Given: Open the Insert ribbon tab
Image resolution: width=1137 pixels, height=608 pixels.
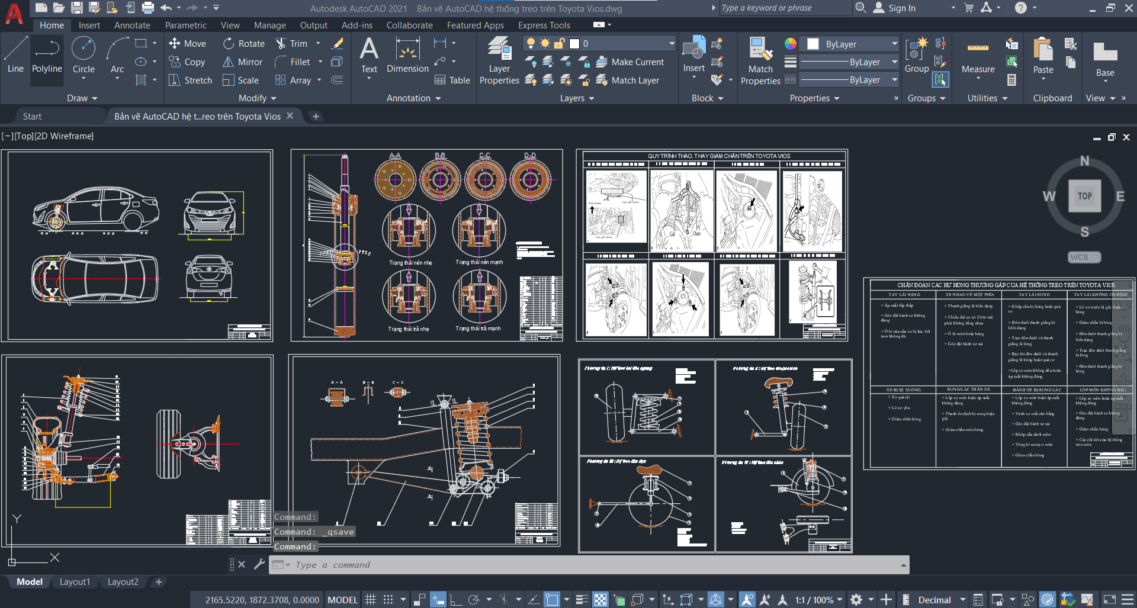Looking at the screenshot, I should pyautogui.click(x=89, y=25).
